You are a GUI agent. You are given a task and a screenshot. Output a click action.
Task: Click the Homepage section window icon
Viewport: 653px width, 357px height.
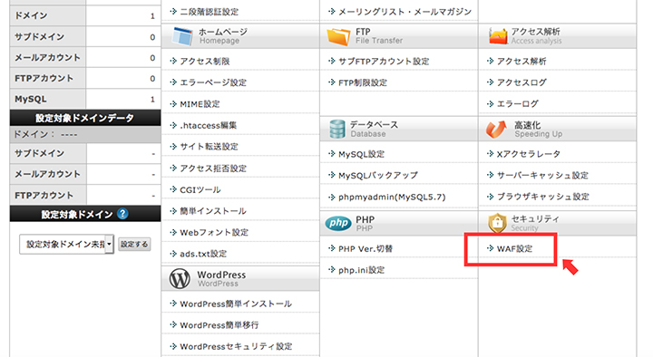pos(183,36)
